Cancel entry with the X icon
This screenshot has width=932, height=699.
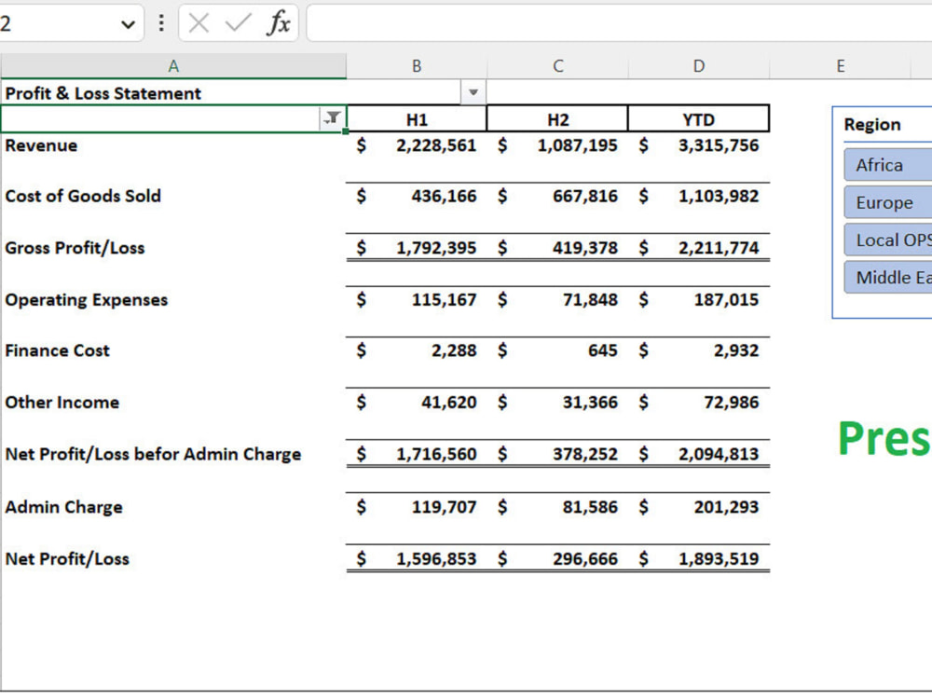click(199, 23)
